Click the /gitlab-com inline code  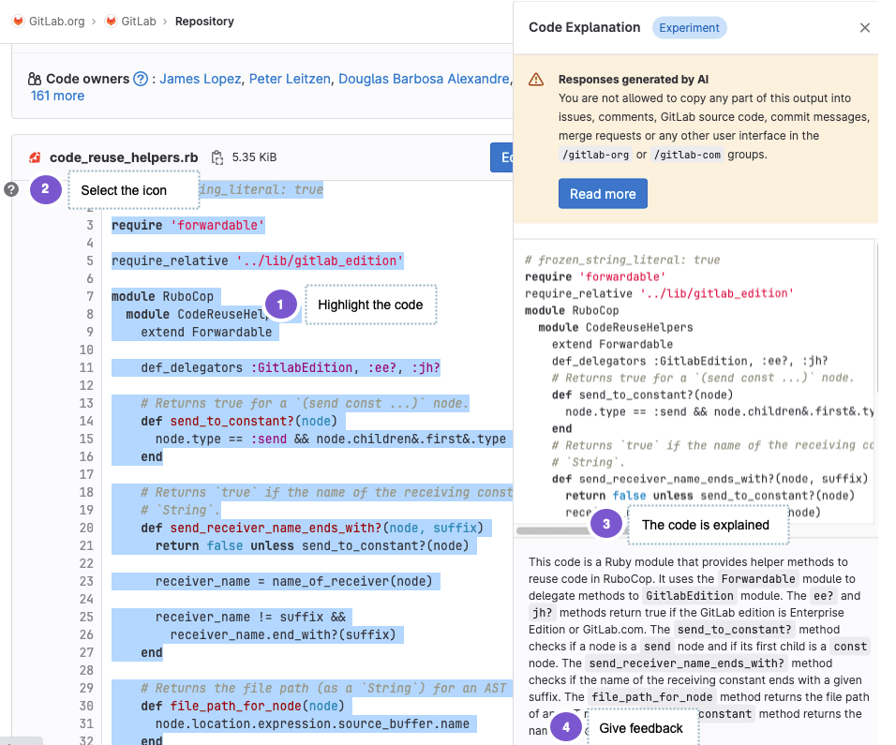click(687, 155)
